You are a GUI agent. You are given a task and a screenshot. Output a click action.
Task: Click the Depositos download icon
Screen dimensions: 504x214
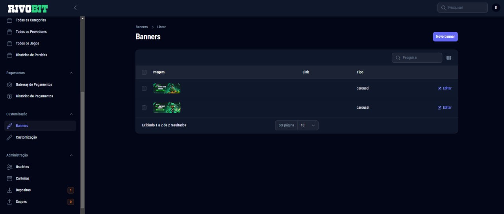9,190
